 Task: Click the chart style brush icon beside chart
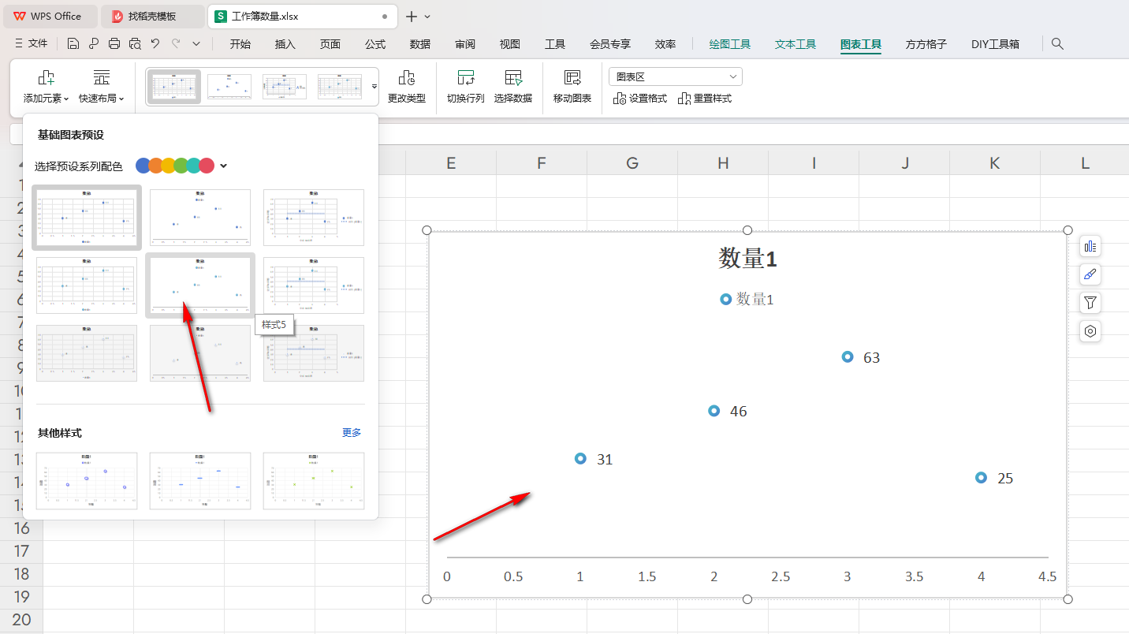tap(1090, 274)
